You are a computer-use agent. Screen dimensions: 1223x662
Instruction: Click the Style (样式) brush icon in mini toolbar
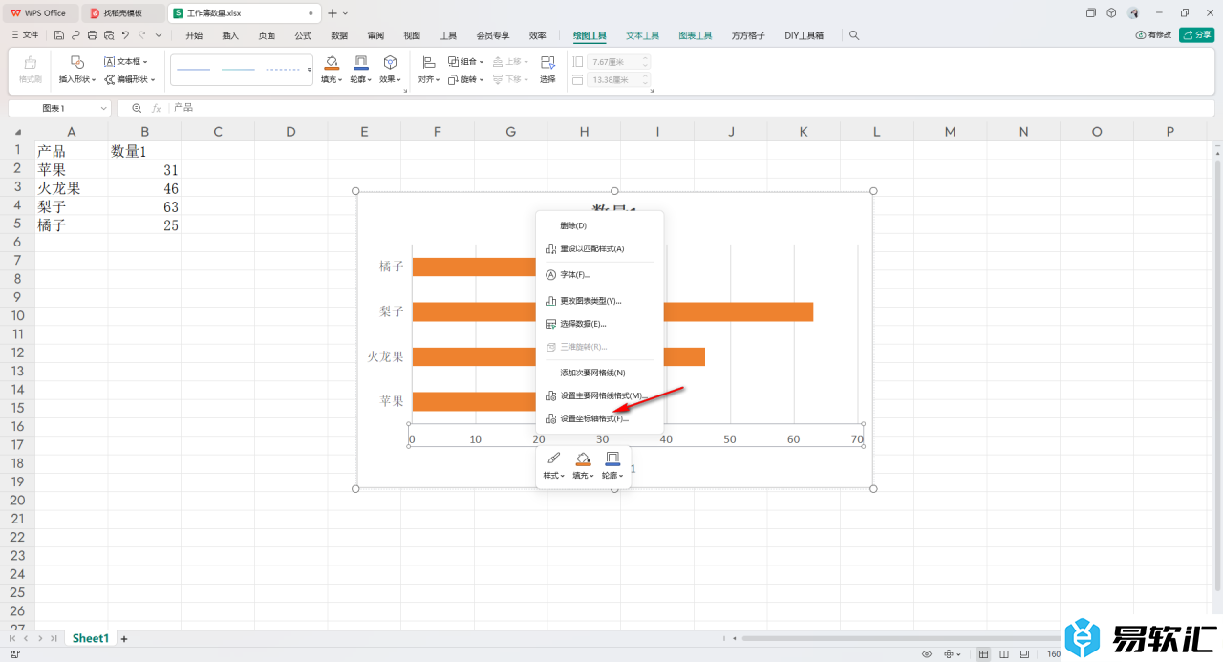[x=553, y=459]
